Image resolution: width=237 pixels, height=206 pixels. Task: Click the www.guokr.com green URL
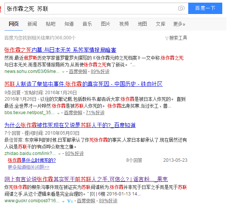click(32, 201)
